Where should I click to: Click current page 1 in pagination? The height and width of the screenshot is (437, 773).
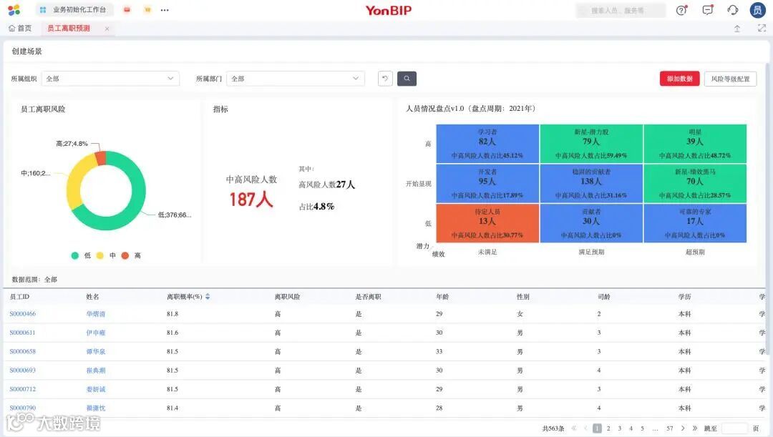(597, 428)
